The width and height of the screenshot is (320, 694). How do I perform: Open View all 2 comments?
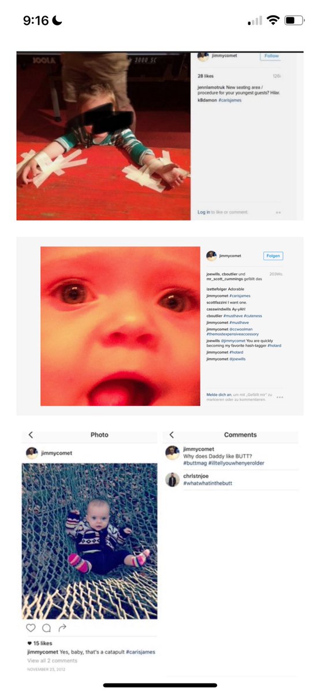(52, 660)
